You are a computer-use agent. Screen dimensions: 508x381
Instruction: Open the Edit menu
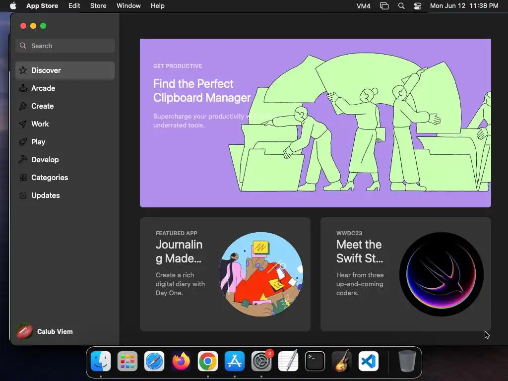(74, 6)
